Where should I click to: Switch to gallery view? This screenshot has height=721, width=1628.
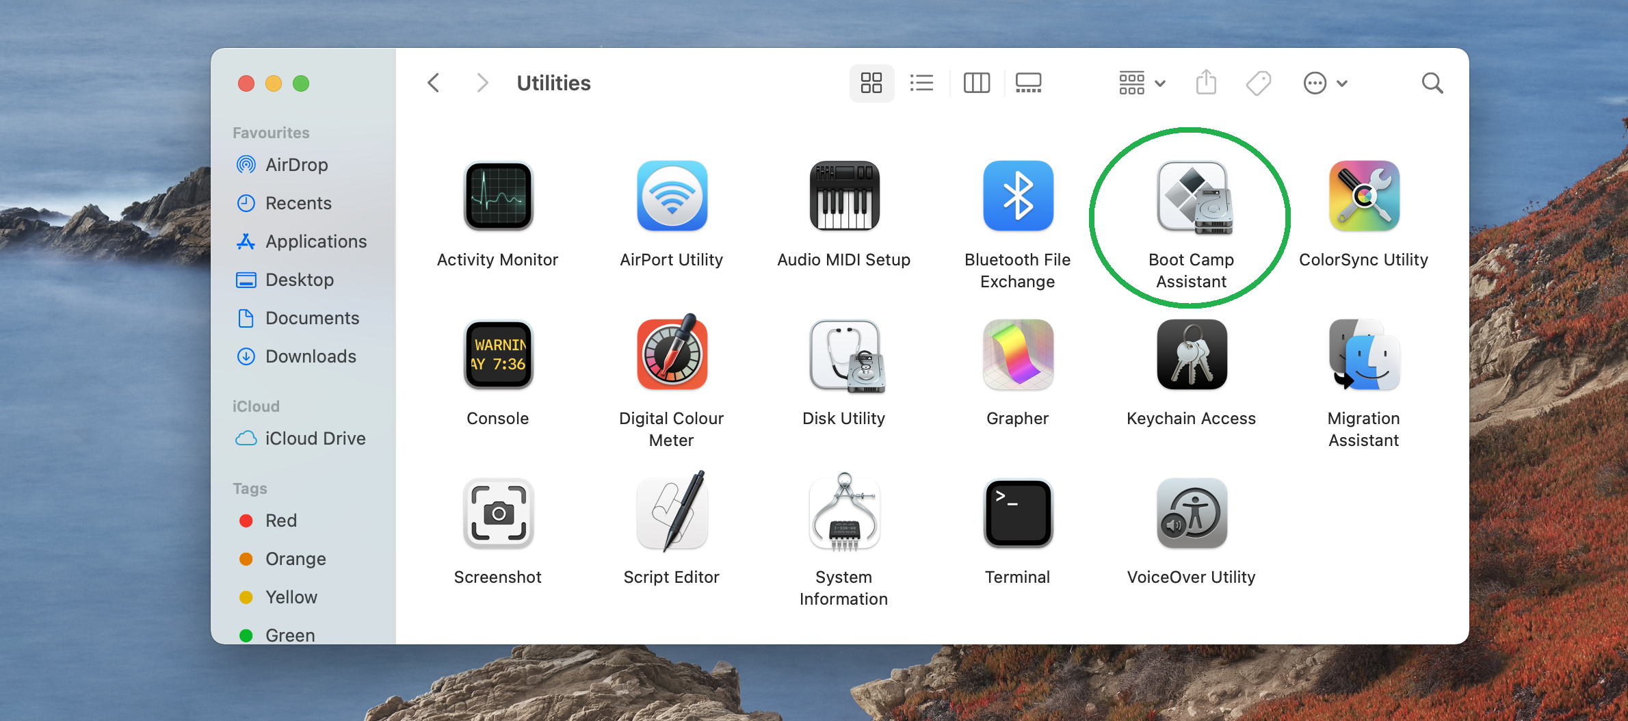pyautogui.click(x=1028, y=83)
